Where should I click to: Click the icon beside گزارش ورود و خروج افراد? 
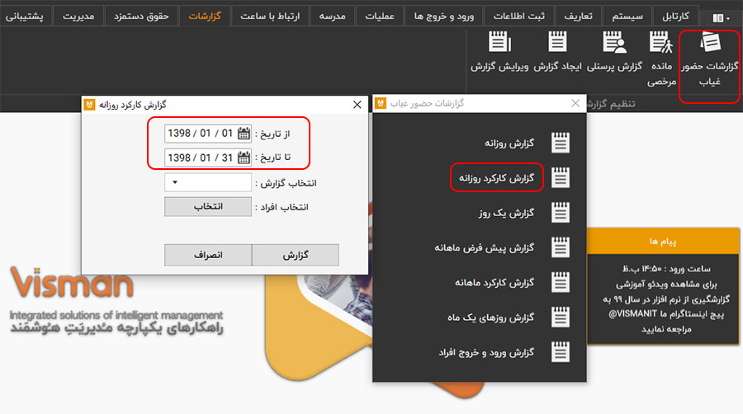click(561, 352)
